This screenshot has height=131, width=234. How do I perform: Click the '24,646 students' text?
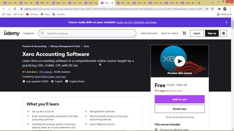(x=62, y=72)
